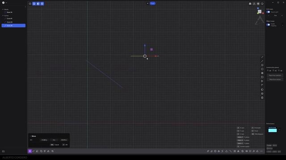Screen dimensions: 286x160
Task: Click the Y value field in Move dialog
Action: point(54,140)
